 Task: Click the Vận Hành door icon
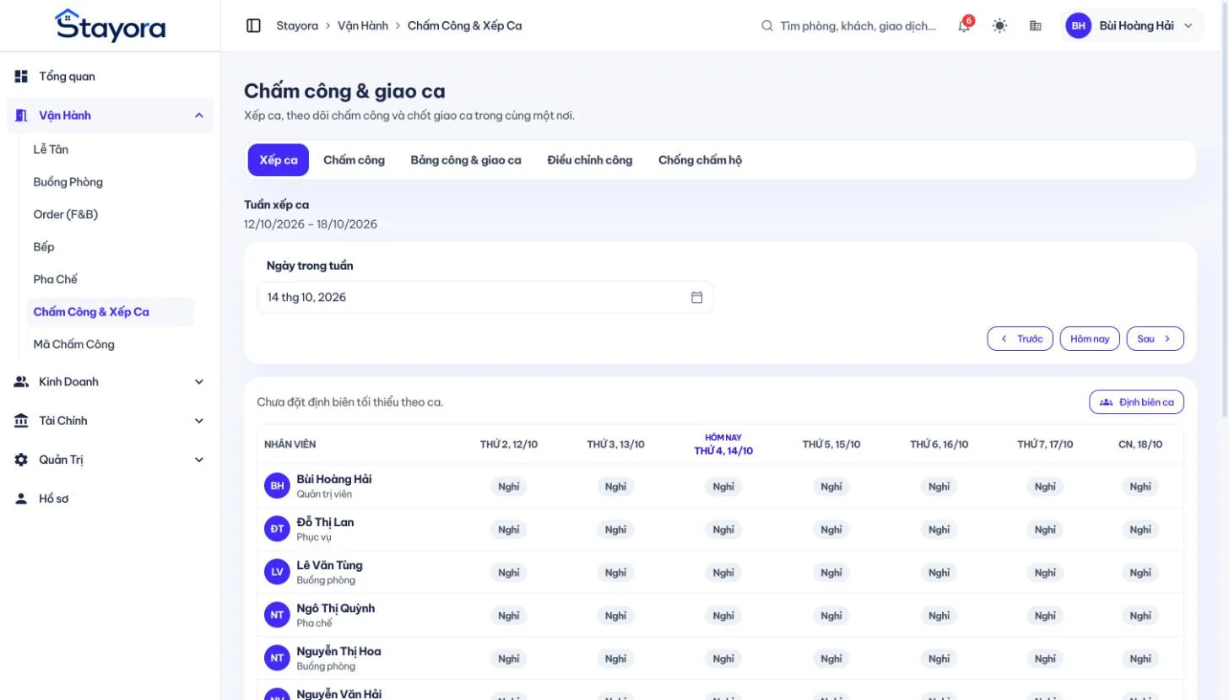point(21,116)
